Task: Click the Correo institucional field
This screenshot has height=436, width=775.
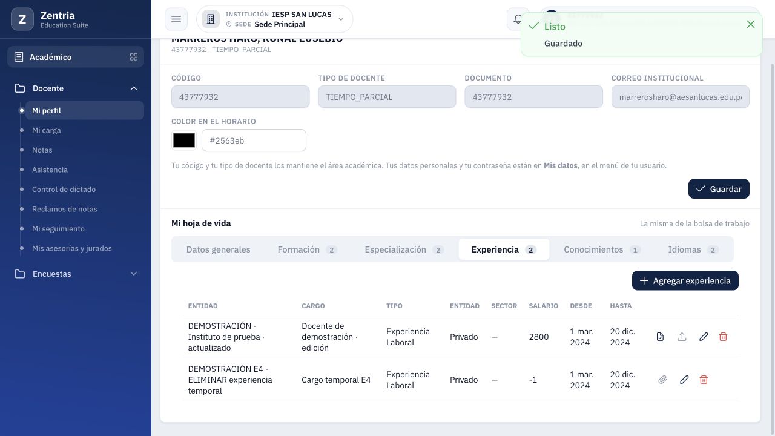Action: [x=681, y=97]
